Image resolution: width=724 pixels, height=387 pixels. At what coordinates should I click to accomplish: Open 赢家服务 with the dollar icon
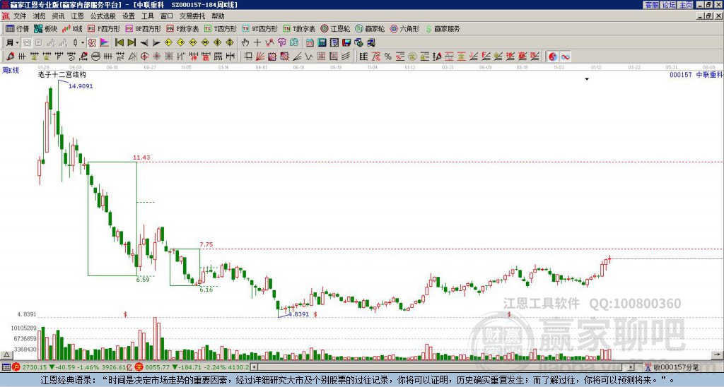click(x=443, y=28)
